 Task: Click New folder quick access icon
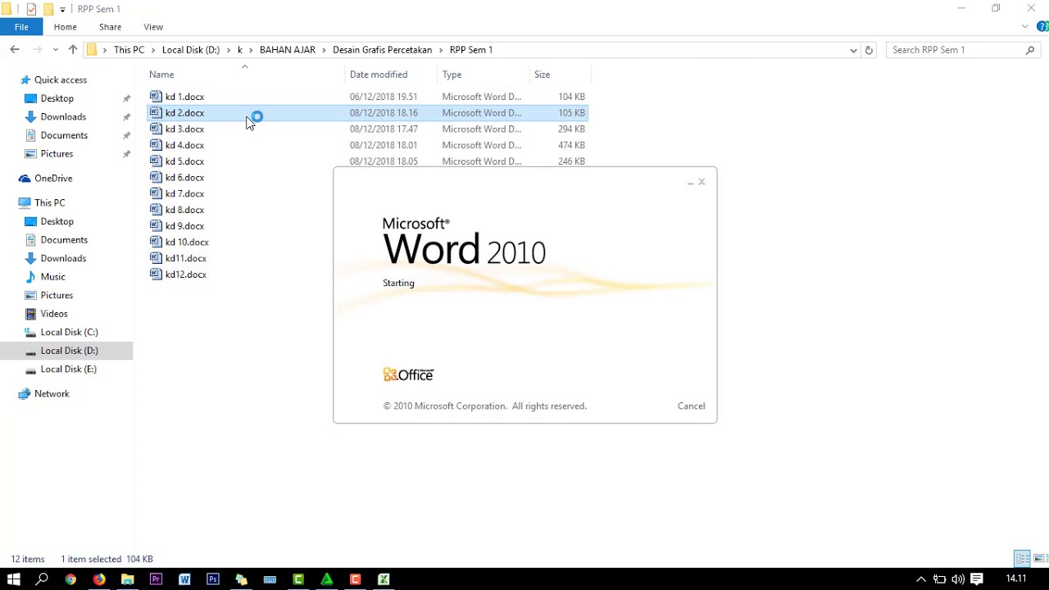[x=48, y=9]
